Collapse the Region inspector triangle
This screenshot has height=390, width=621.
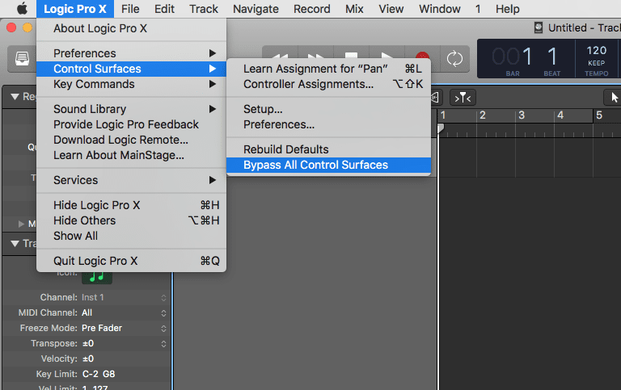click(x=15, y=97)
